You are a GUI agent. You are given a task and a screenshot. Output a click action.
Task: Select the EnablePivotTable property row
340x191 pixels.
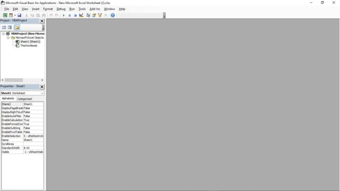pos(22,132)
